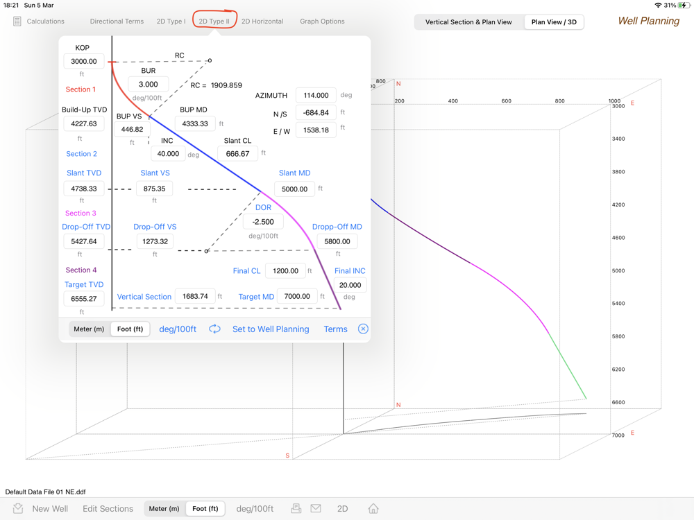This screenshot has height=520, width=694.
Task: Tap the mail envelope icon
Action: [316, 508]
